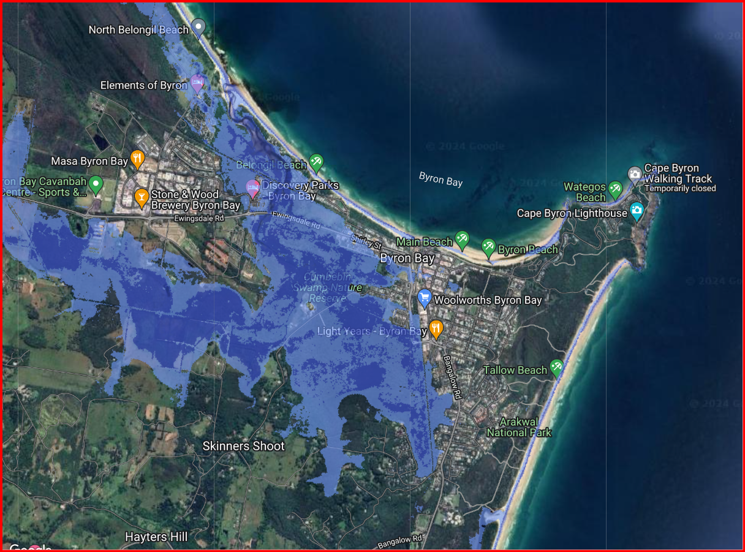Click the Byron Bay town label

[407, 259]
